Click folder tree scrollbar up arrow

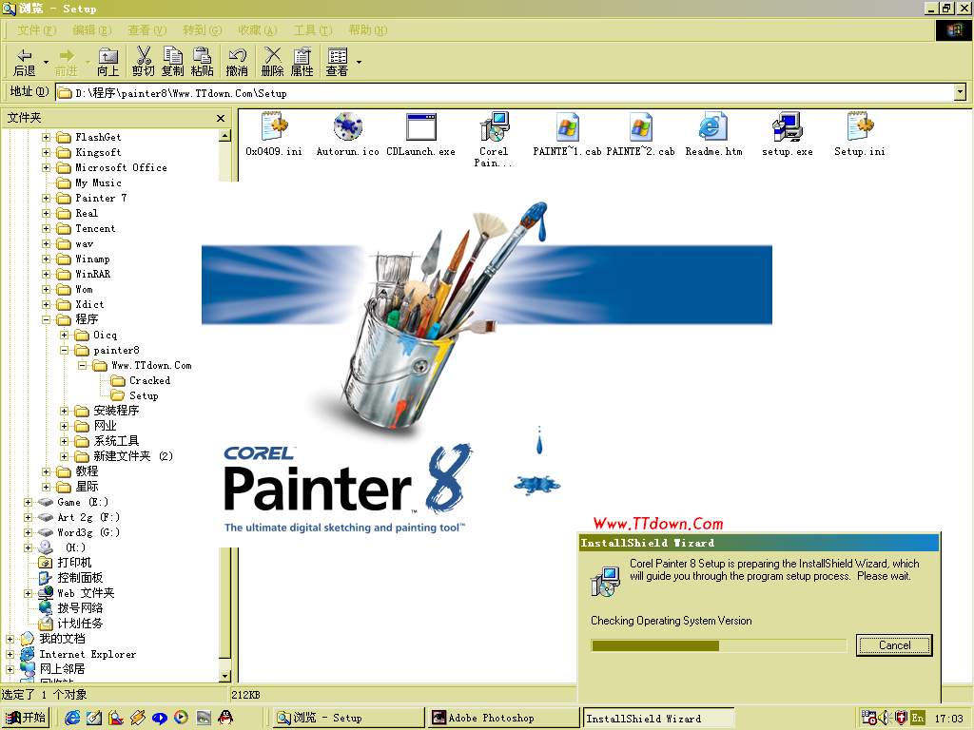coord(224,136)
